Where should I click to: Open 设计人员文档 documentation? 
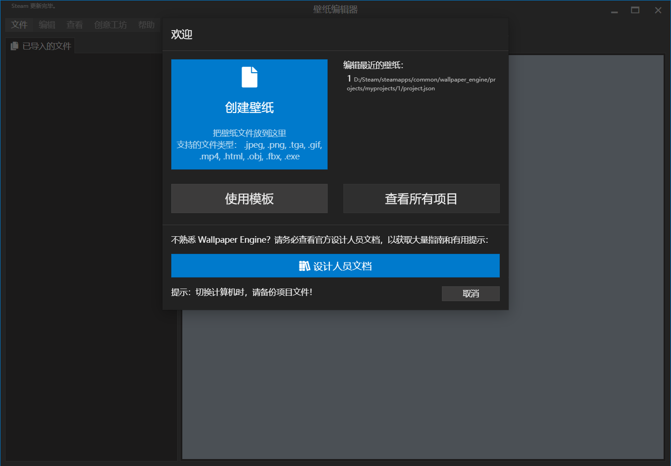tap(335, 266)
